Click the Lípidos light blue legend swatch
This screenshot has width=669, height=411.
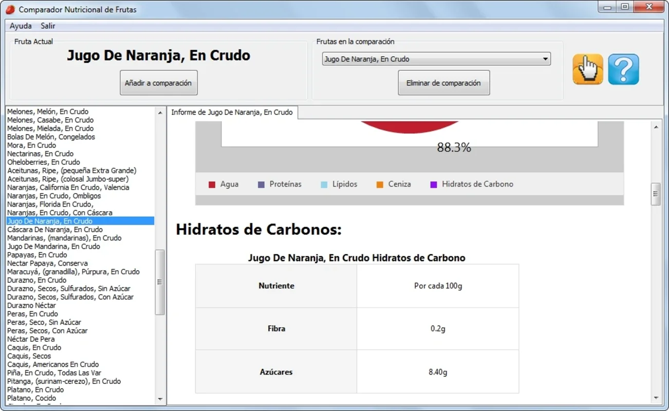coord(324,184)
